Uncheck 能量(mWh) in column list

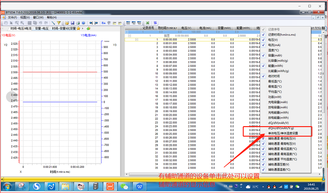click(285, 66)
